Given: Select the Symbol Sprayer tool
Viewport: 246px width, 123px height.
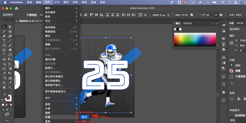Looking at the screenshot, I should 4,78.
